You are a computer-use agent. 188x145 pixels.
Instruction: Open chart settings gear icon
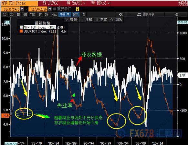177,14
